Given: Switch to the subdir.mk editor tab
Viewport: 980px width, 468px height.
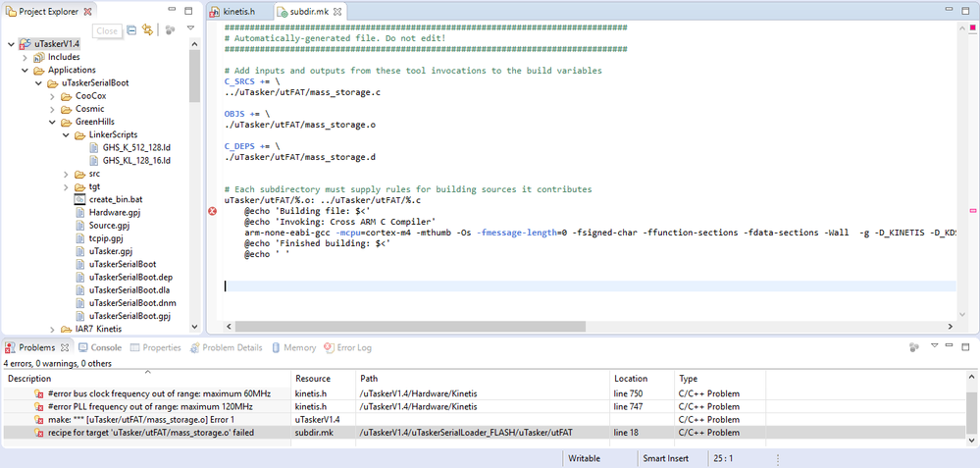Looking at the screenshot, I should coord(310,12).
